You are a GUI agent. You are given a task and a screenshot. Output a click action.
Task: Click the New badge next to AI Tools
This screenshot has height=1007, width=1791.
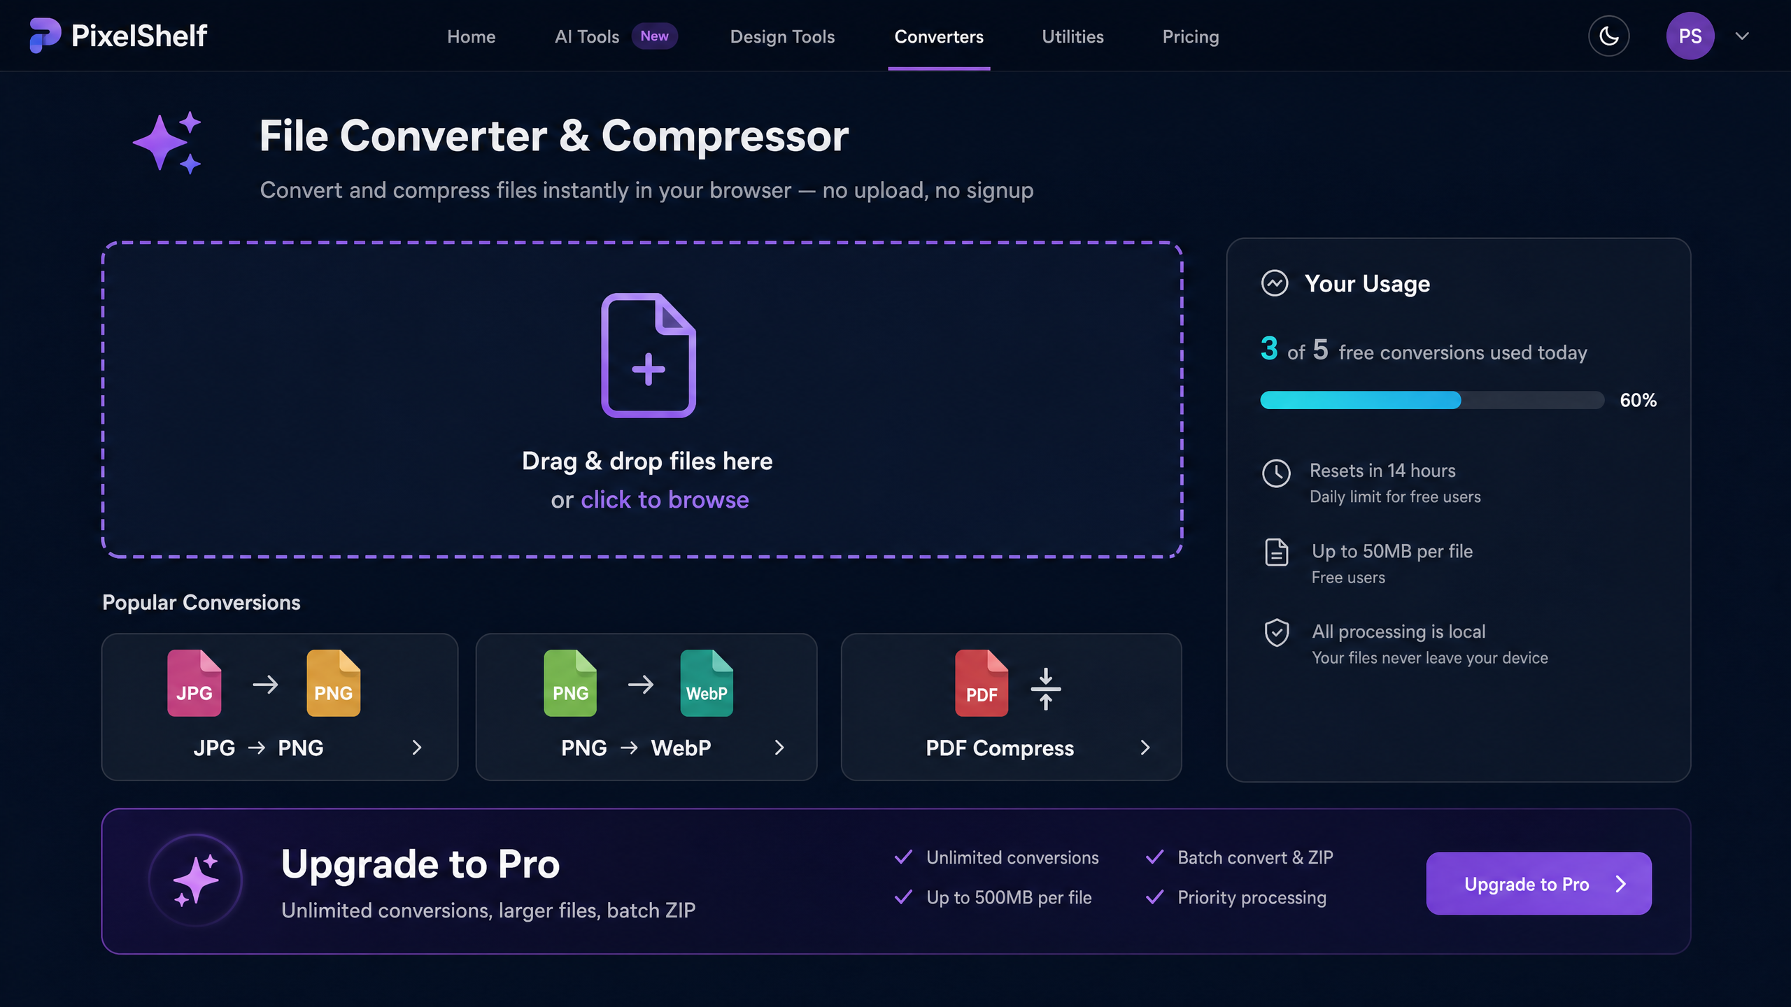tap(654, 36)
